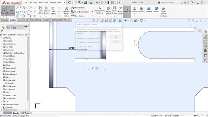Check the 'Don't show again' checkbox
This screenshot has width=208, height=117.
78,46
